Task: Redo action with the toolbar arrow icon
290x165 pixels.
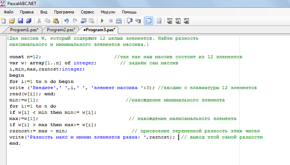Action: 75,21
